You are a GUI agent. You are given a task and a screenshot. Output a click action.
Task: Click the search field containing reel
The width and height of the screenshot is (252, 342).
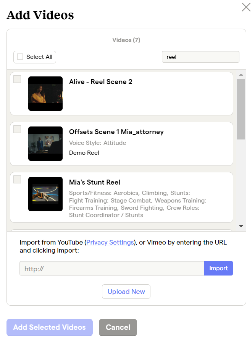[200, 57]
